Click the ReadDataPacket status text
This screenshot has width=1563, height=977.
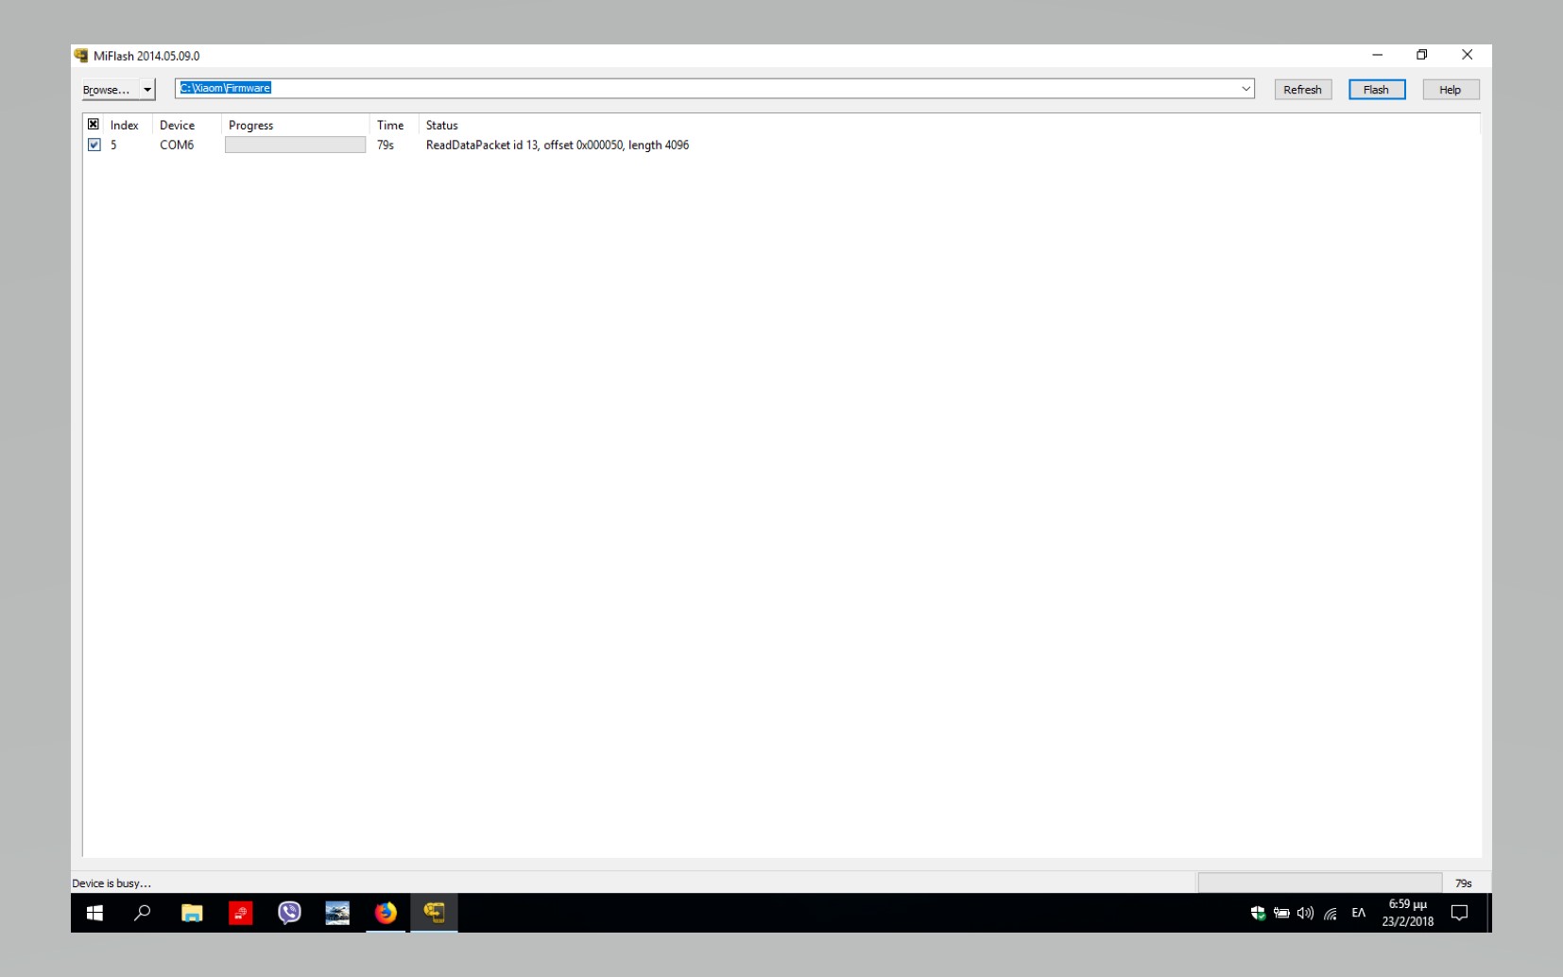point(558,145)
